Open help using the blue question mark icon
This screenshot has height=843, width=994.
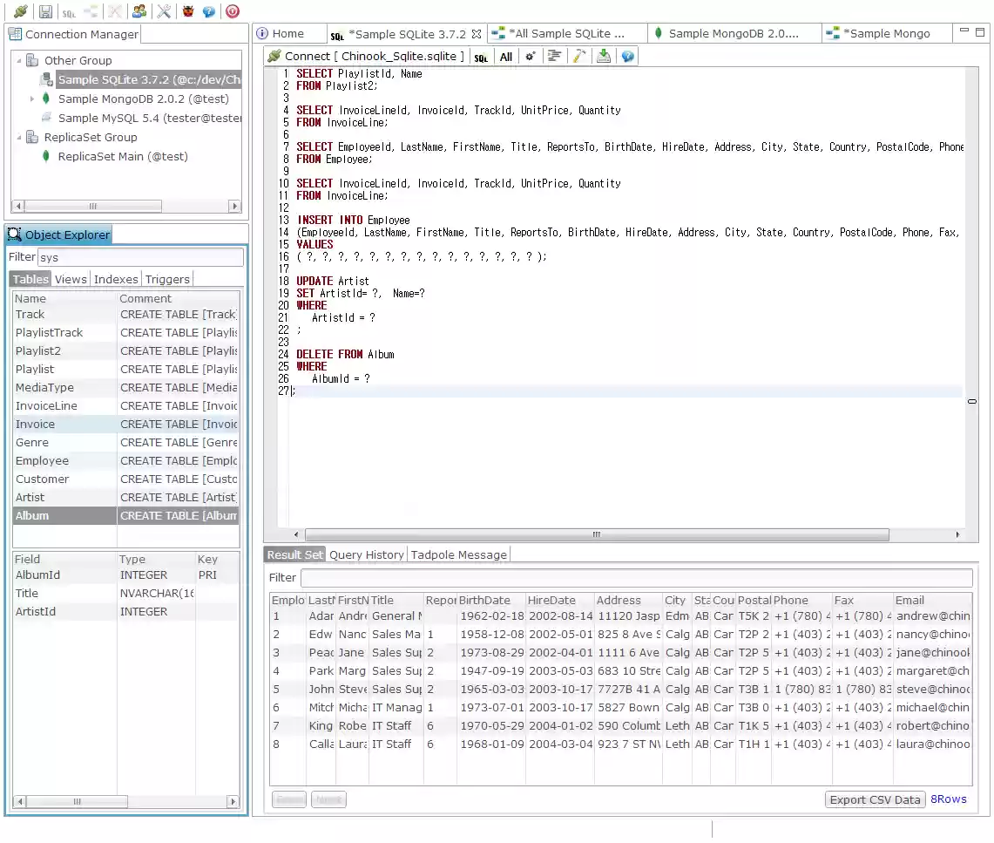208,11
